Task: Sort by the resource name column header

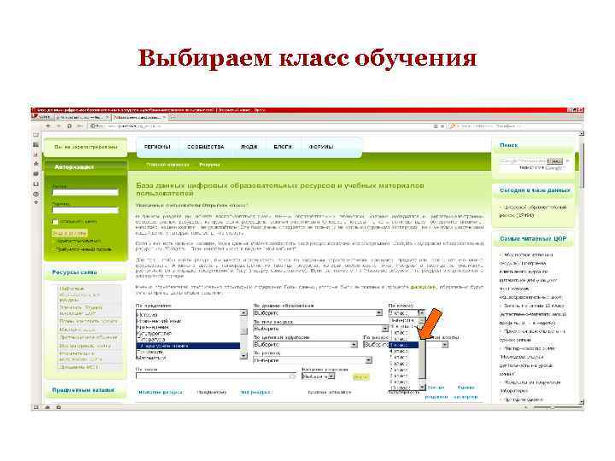Action: click(160, 392)
